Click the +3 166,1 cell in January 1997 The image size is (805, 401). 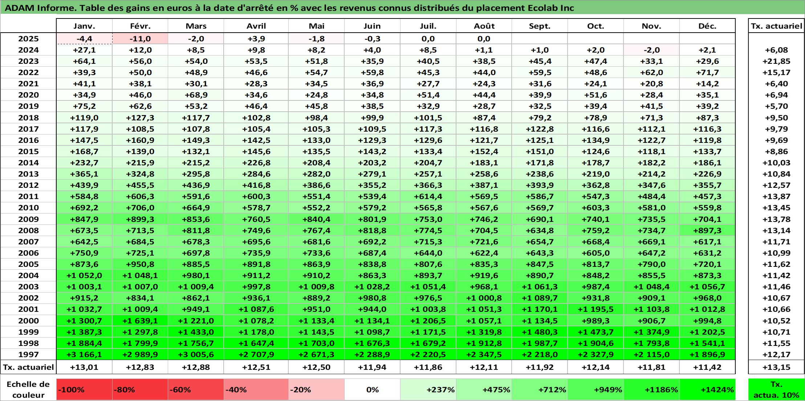(x=84, y=354)
